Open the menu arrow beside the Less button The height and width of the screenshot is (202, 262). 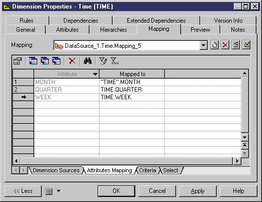pos(58,191)
